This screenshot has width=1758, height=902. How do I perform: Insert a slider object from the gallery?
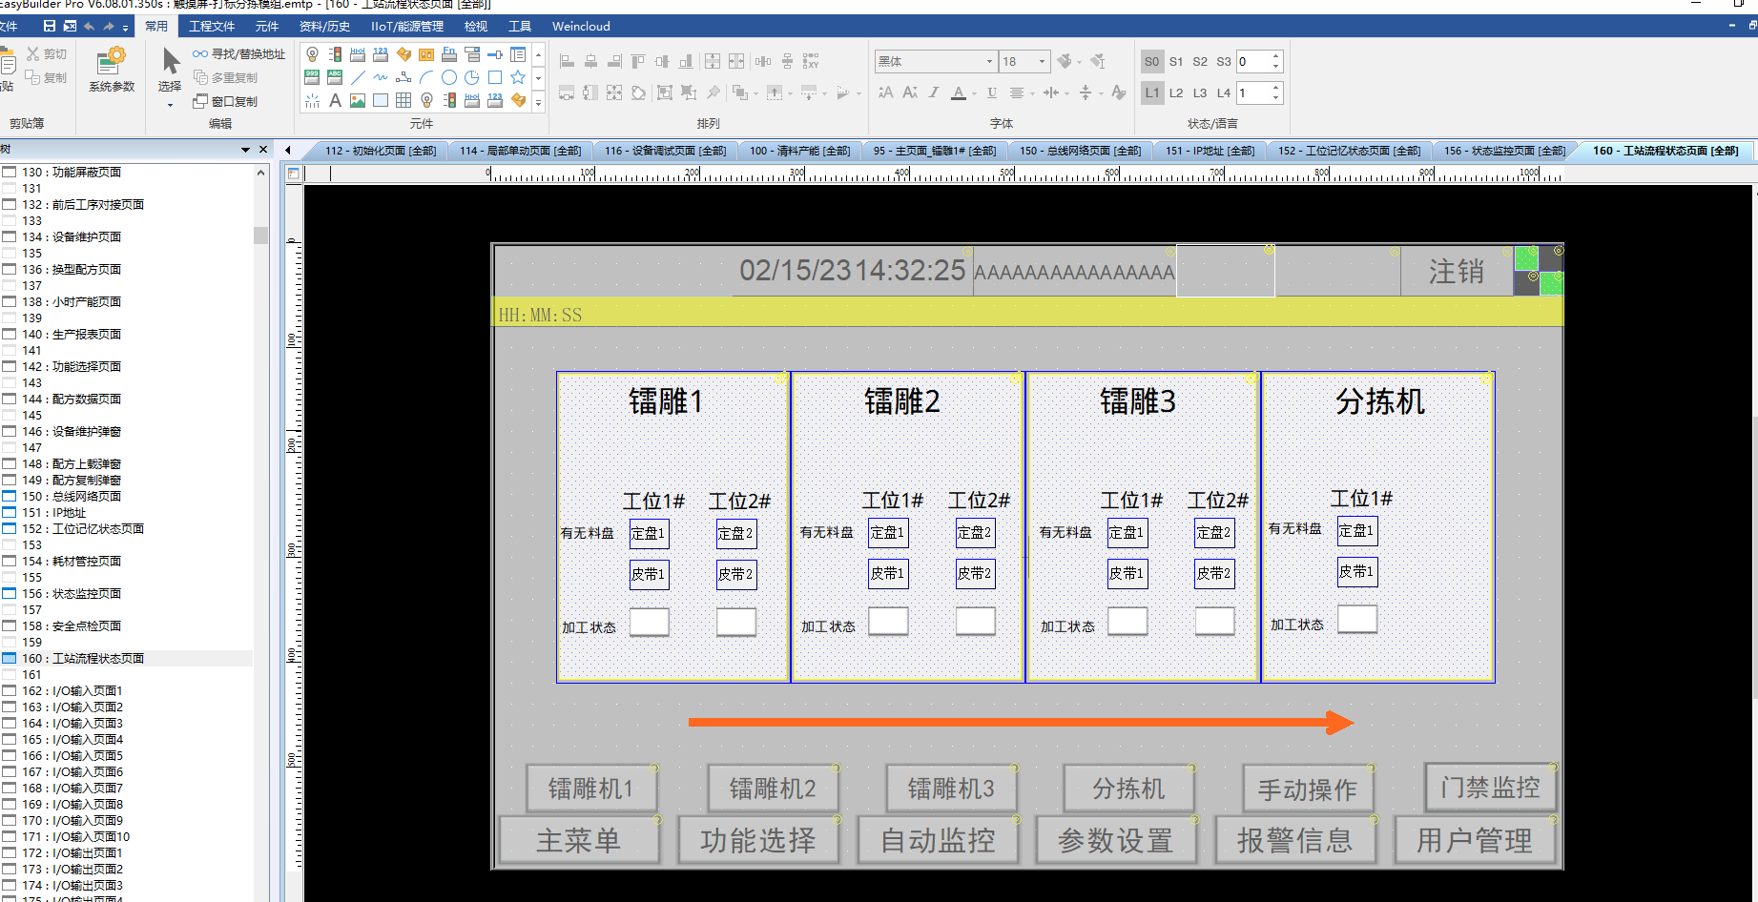(495, 54)
